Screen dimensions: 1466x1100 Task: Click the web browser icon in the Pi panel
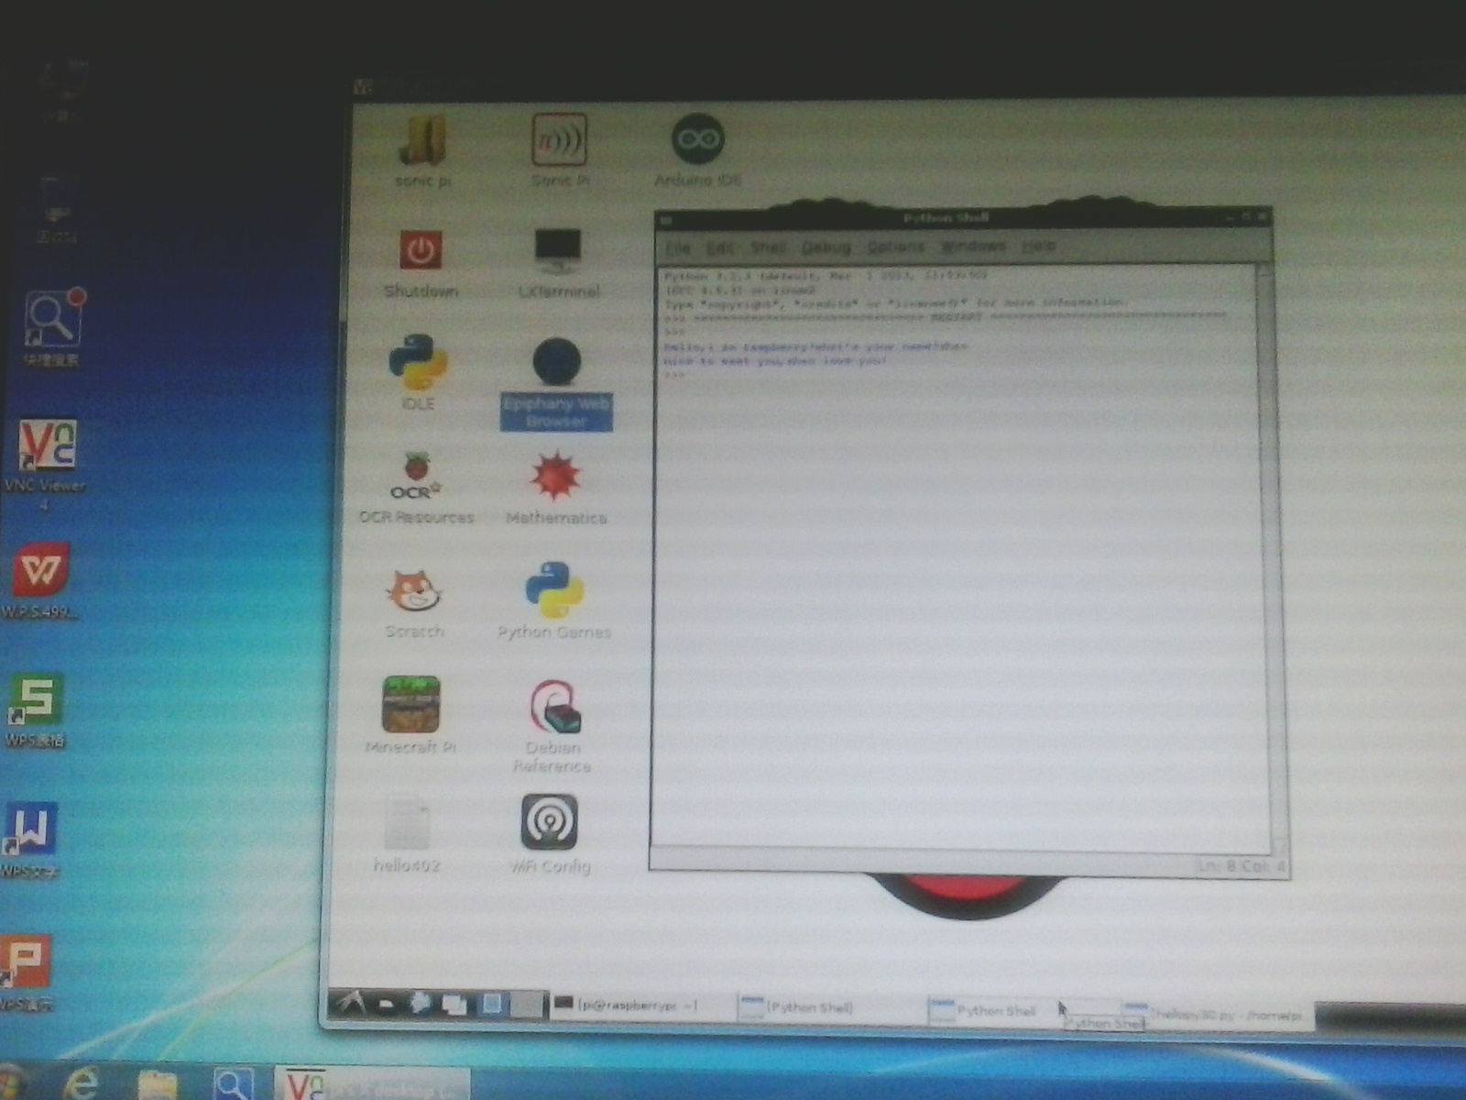tap(421, 1004)
